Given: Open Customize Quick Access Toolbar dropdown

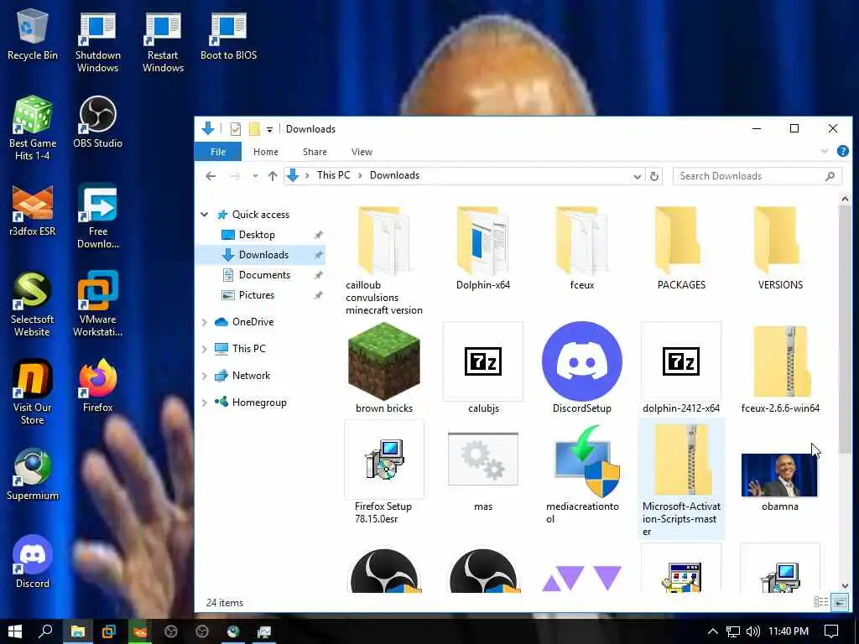Looking at the screenshot, I should point(269,129).
